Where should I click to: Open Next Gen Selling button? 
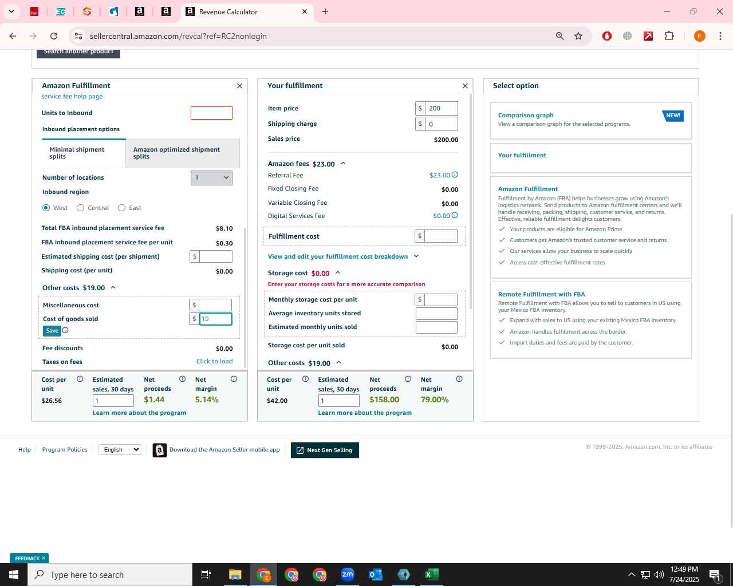coord(325,450)
